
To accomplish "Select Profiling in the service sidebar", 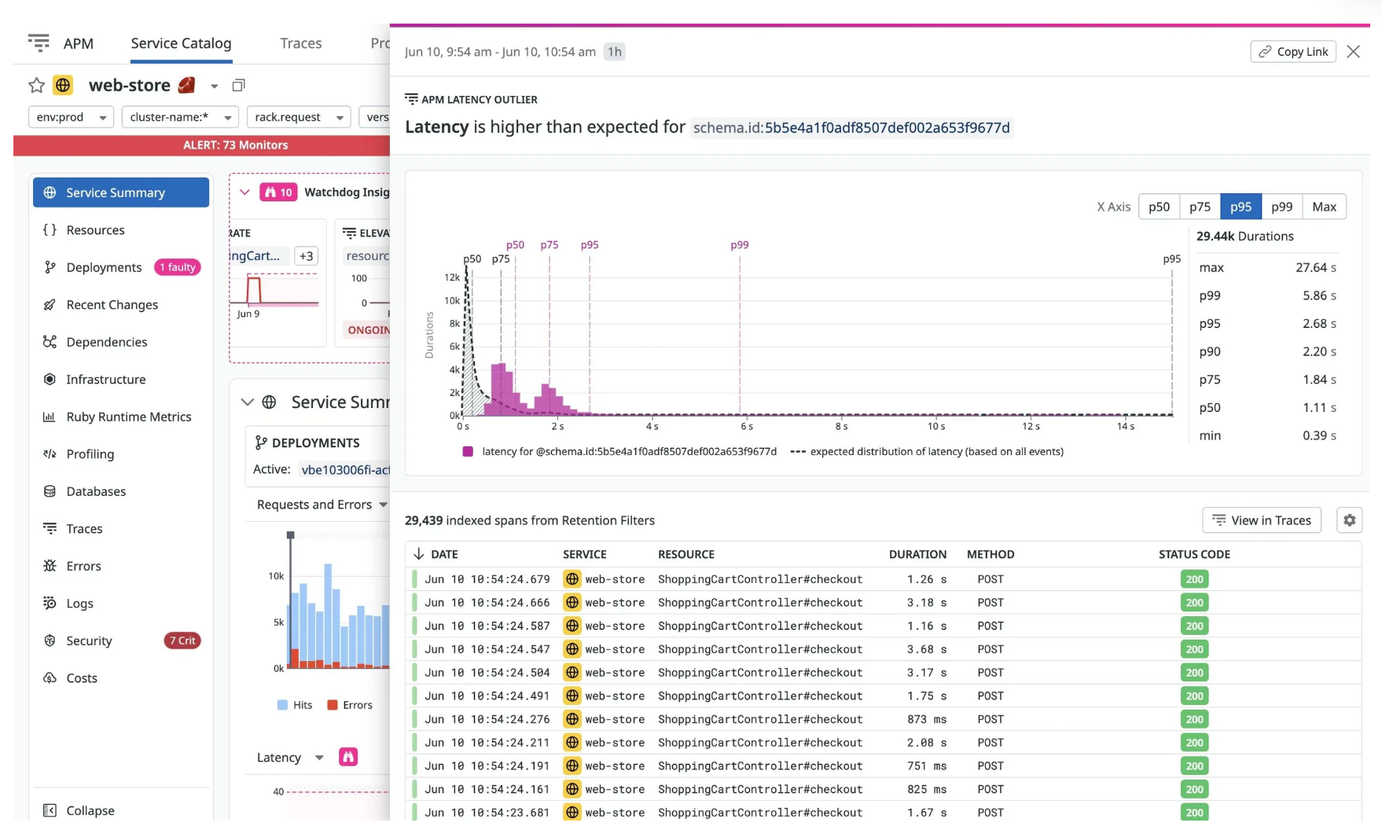I will pyautogui.click(x=90, y=454).
